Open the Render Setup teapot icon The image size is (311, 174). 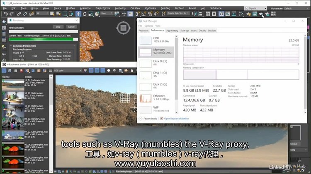(x=248, y=14)
